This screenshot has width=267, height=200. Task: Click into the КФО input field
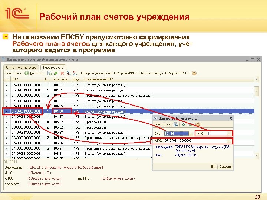(217, 134)
